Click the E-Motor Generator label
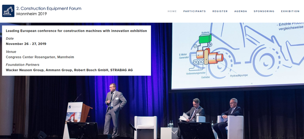Image resolution: width=304 pixels, height=139 pixels. click(x=184, y=56)
